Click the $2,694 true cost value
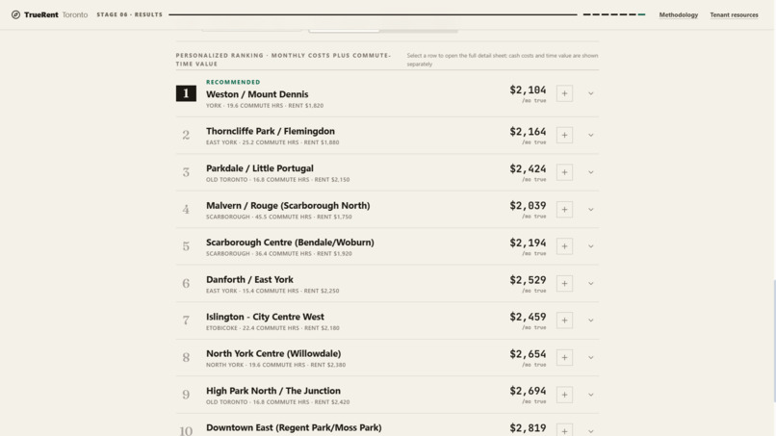This screenshot has width=776, height=436. coord(528,391)
